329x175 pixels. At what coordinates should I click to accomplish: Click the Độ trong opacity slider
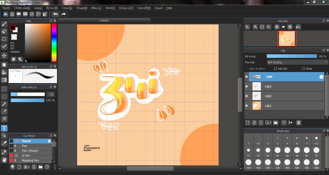tap(292, 56)
